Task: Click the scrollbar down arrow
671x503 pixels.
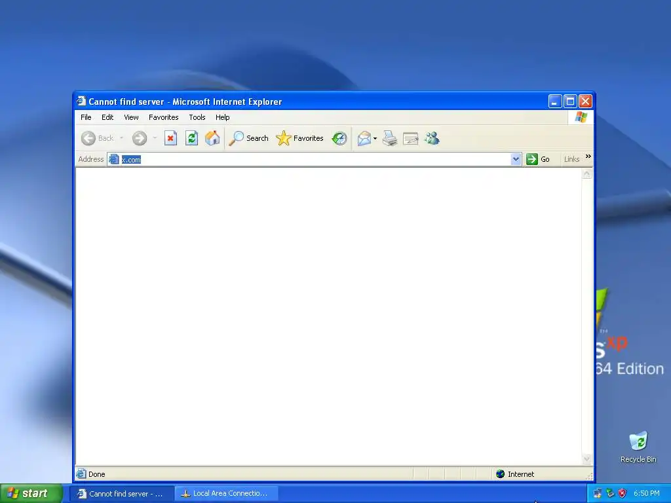Action: coord(586,459)
